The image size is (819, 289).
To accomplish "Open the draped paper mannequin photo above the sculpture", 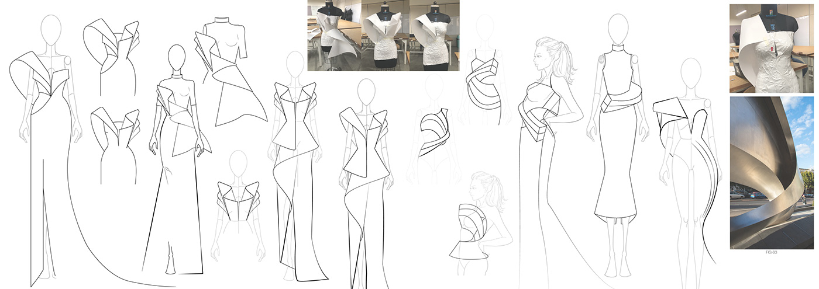I will coord(772,48).
